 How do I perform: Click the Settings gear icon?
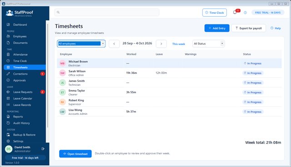coord(8,141)
